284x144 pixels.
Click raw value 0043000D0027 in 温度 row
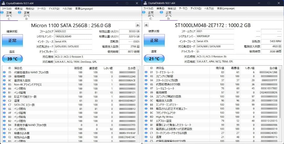pos(127,101)
